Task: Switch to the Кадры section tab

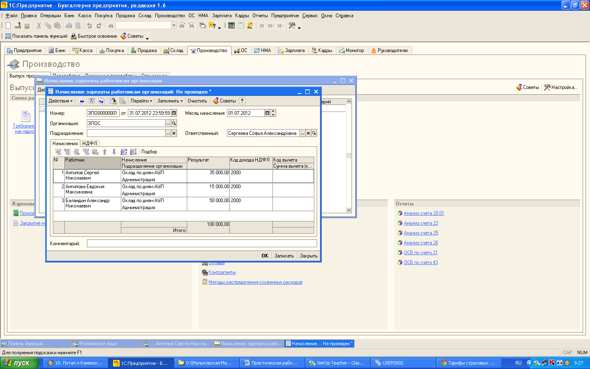Action: coord(322,50)
